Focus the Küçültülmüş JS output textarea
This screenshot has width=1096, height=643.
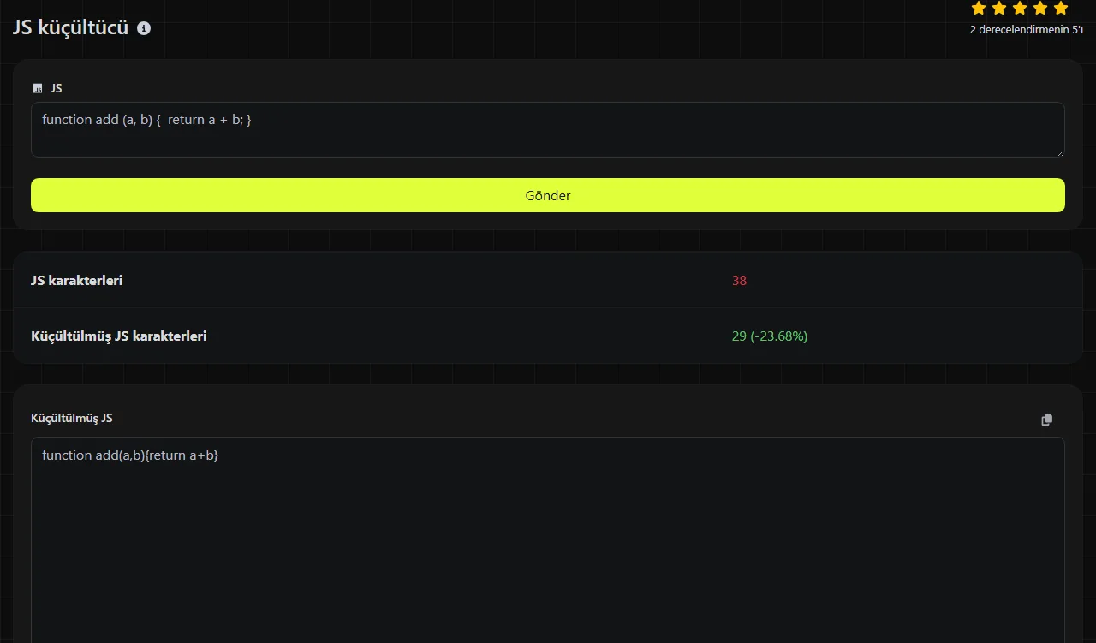(548, 540)
